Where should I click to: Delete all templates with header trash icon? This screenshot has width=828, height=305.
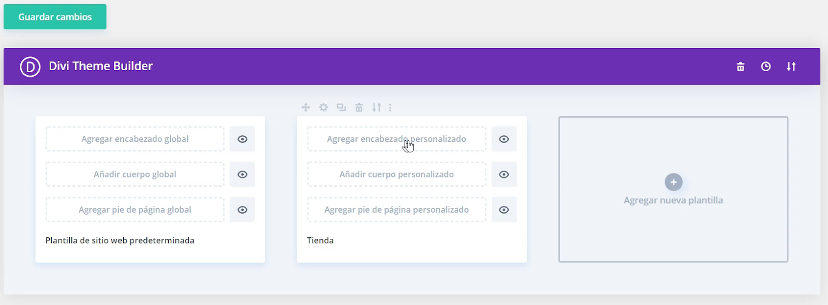[x=741, y=67]
